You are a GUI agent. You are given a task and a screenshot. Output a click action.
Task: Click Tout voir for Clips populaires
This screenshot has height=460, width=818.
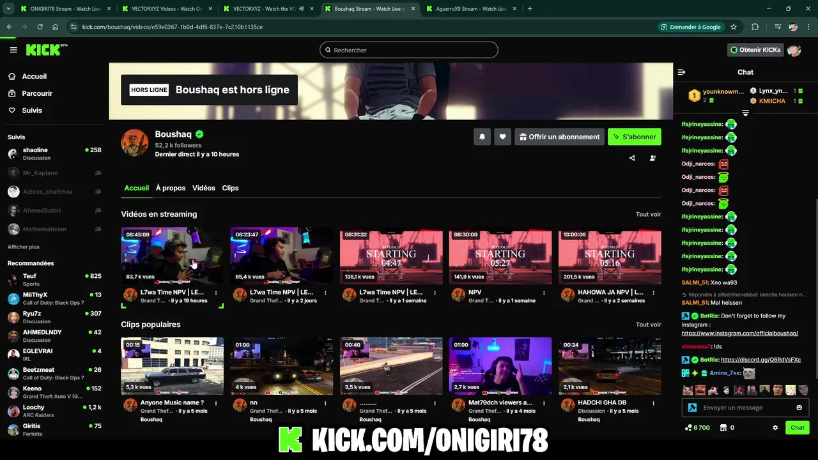point(648,325)
